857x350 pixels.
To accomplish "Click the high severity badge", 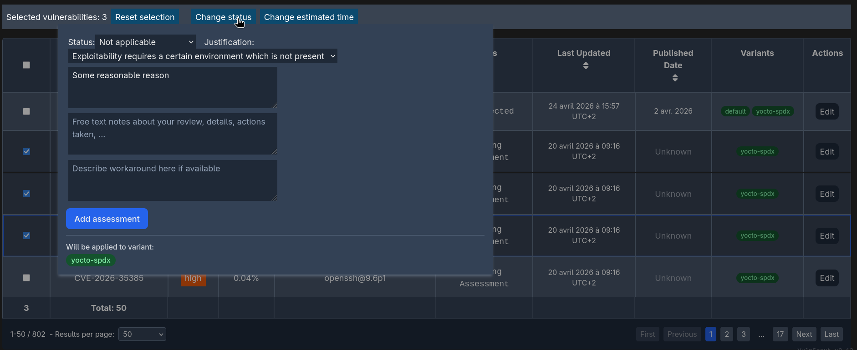I will 193,278.
